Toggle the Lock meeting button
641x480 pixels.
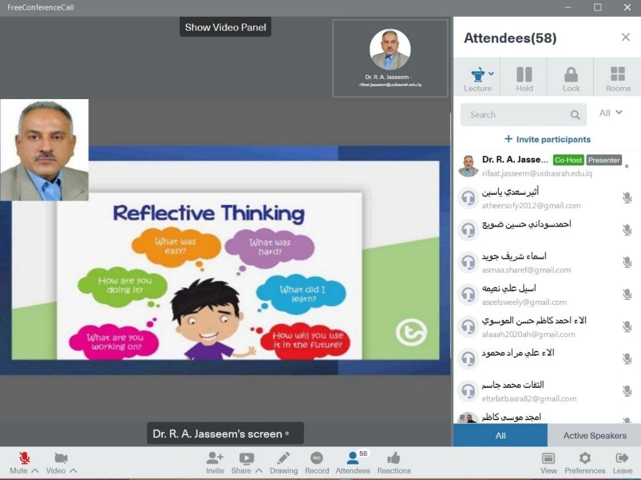[x=571, y=75]
